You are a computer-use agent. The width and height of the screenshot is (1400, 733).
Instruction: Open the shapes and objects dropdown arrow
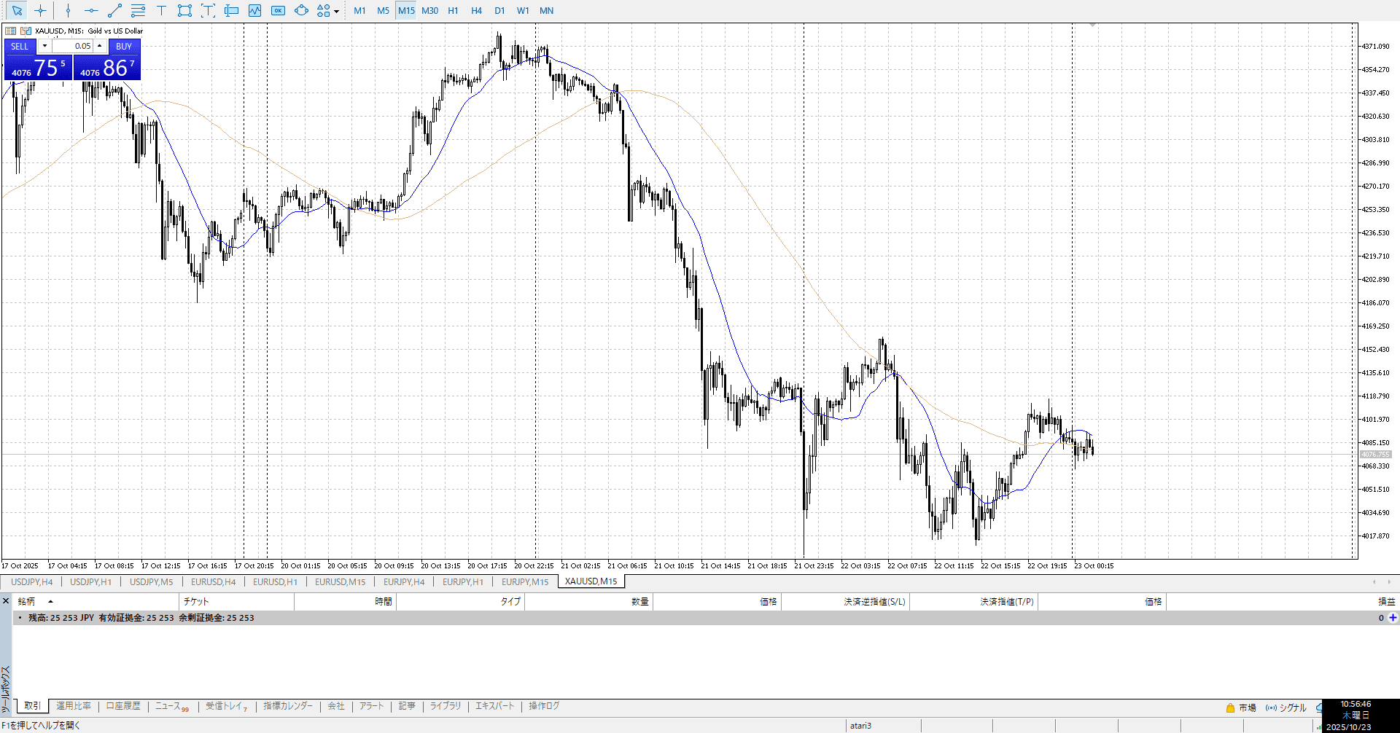tap(336, 11)
